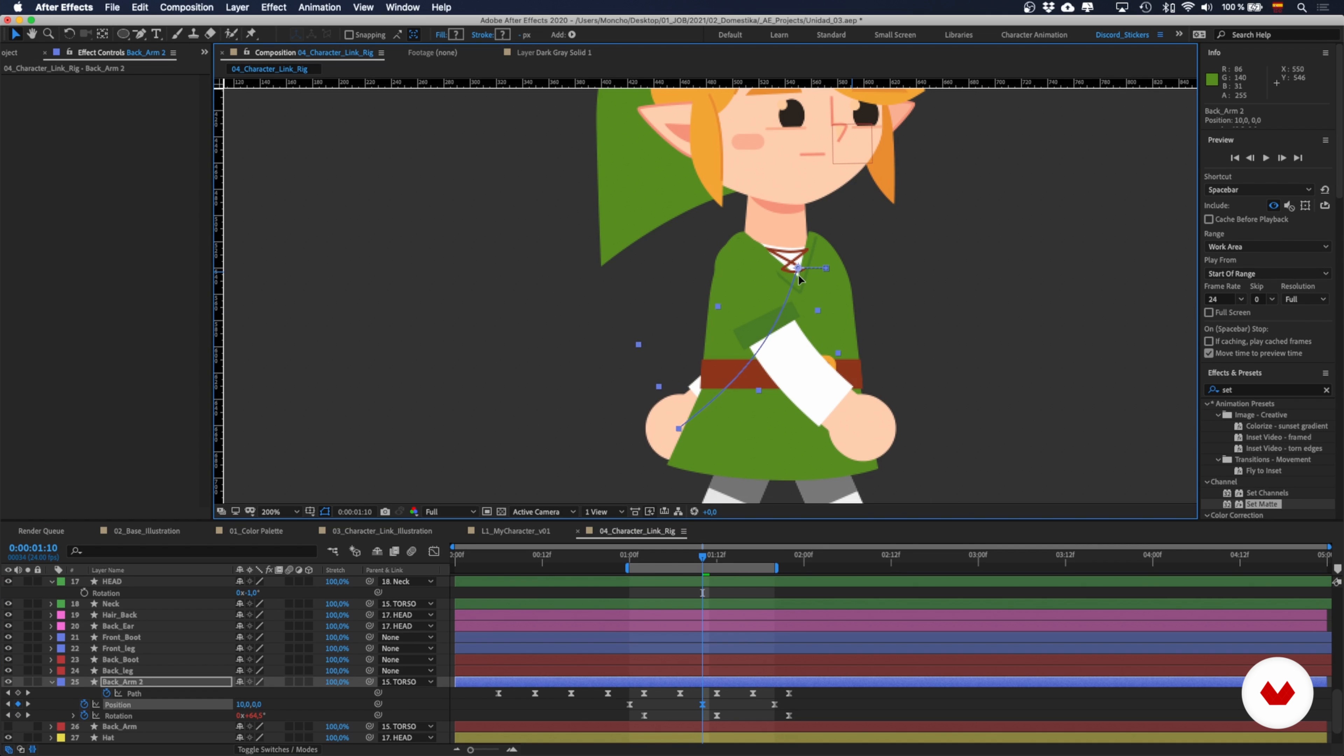Hide the Hat layer visibility

tap(8, 738)
